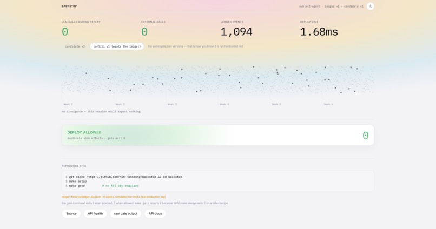Image resolution: width=436 pixels, height=229 pixels.
Task: Click the REPRODUCE THIS heading
Action: 74,166
